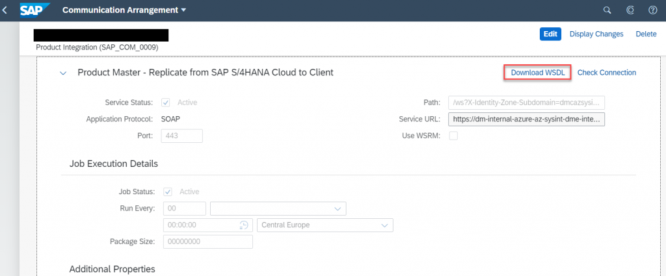Click Download WSDL
This screenshot has width=666, height=276.
coord(538,73)
